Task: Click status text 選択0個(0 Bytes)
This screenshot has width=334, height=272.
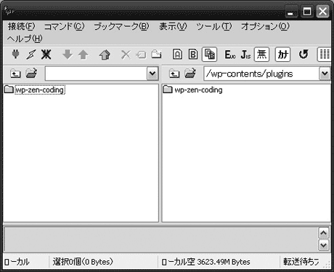Action: click(x=83, y=262)
